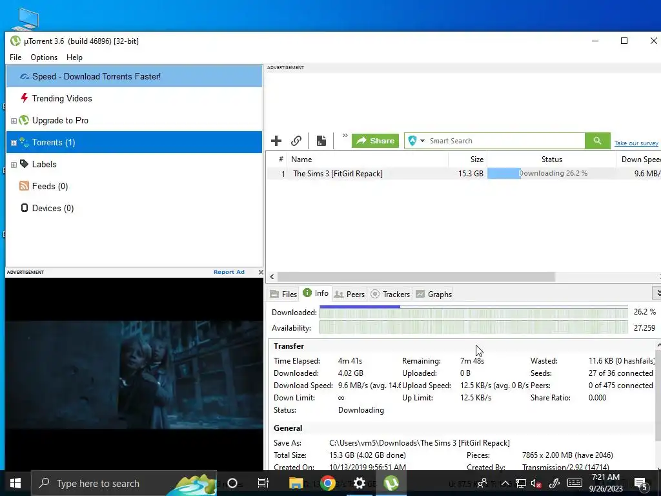Switch to the Files tab
The width and height of the screenshot is (661, 496).
coord(283,294)
